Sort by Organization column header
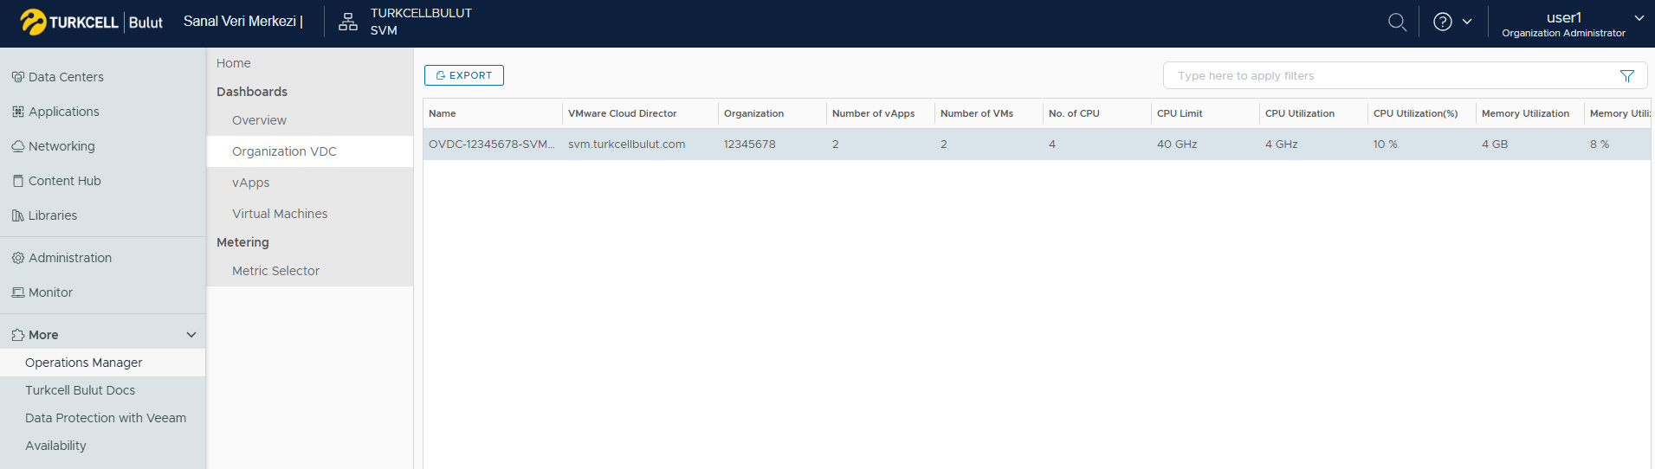This screenshot has width=1655, height=469. (x=753, y=113)
